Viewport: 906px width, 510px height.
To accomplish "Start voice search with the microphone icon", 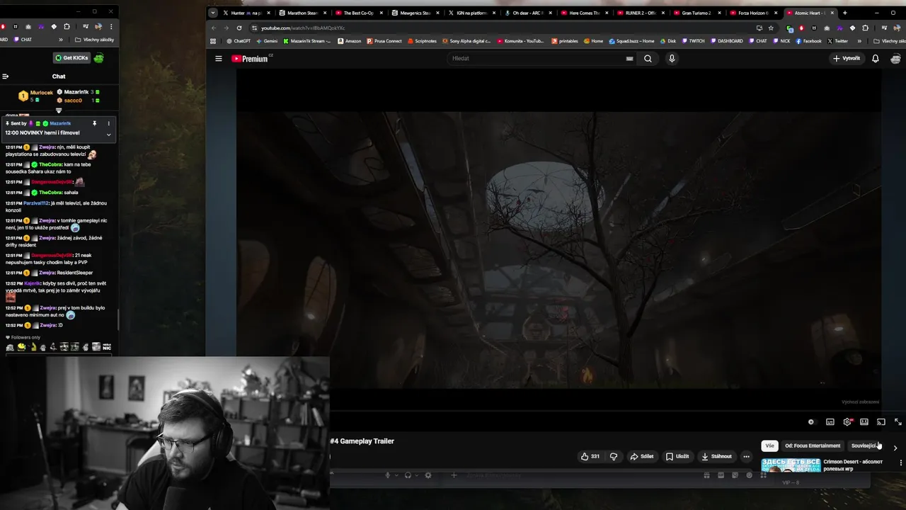I will 672,59.
